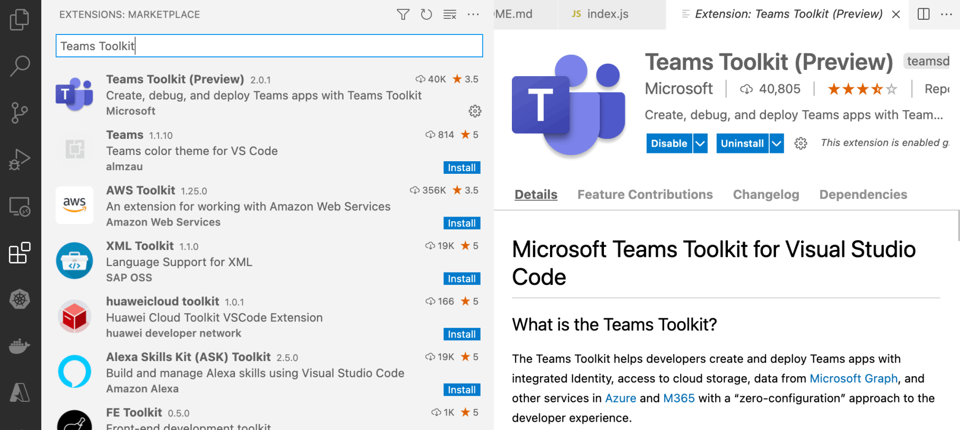This screenshot has width=960, height=430.
Task: Click the filter extensions funnel icon
Action: click(x=403, y=15)
